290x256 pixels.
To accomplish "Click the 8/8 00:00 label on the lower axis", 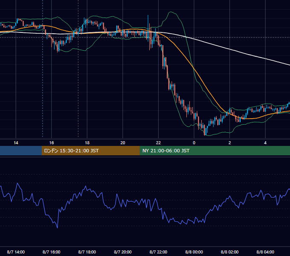I will pos(194,252).
